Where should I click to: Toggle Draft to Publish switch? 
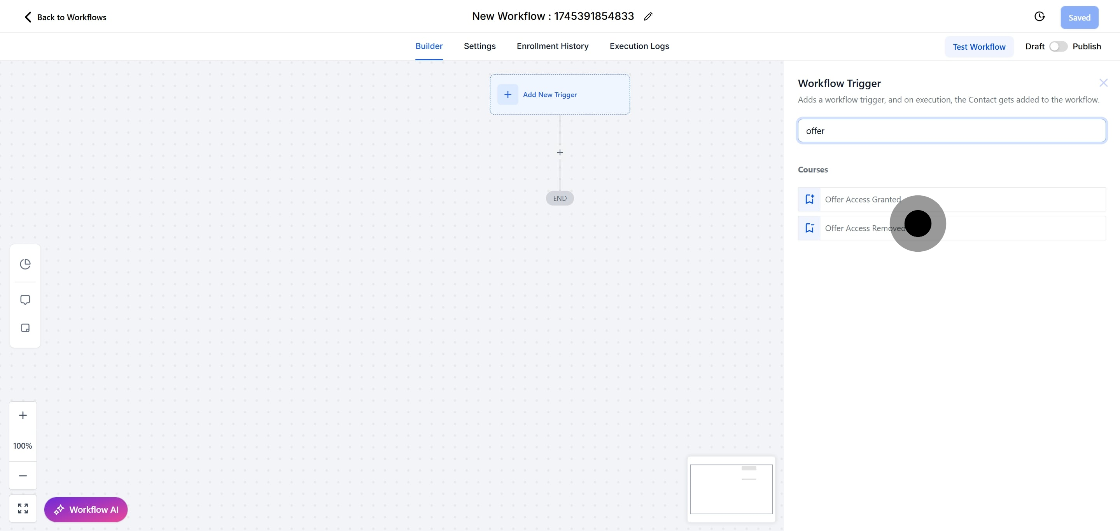pyautogui.click(x=1058, y=47)
